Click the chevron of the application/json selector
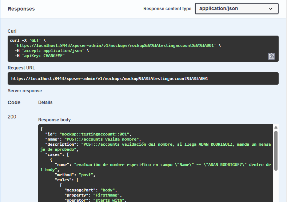The height and width of the screenshot is (202, 287). pyautogui.click(x=271, y=9)
